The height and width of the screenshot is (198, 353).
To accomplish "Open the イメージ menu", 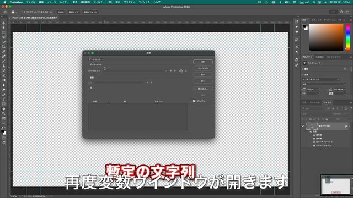I will tap(51, 2).
